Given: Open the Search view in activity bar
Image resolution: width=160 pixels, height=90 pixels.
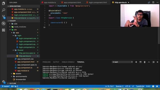Looking at the screenshot, I should pos(3,10).
